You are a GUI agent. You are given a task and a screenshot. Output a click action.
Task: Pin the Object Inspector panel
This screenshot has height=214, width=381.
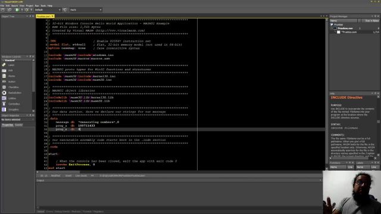coord(30,115)
